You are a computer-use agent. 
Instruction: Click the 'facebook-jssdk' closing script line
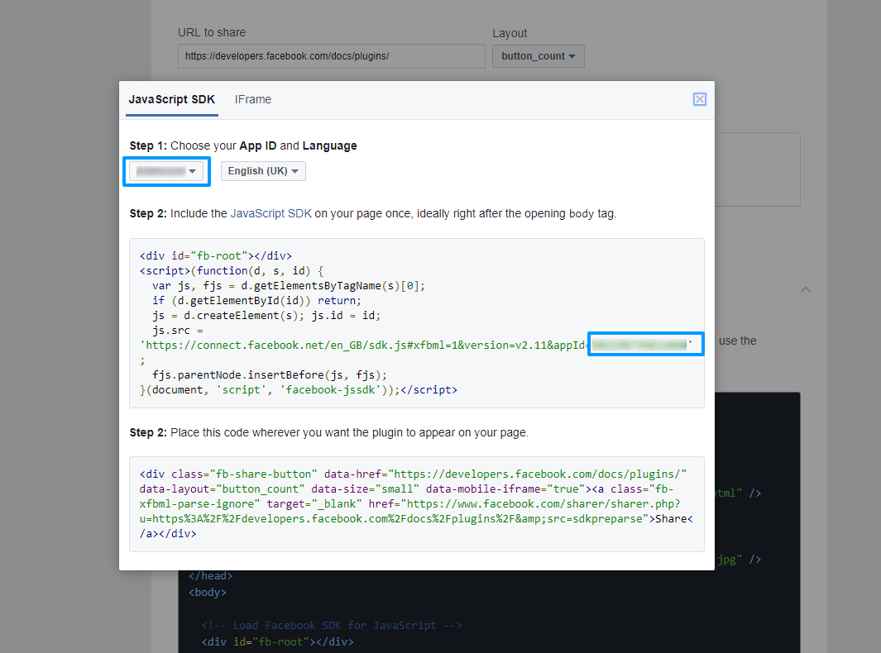pos(299,389)
